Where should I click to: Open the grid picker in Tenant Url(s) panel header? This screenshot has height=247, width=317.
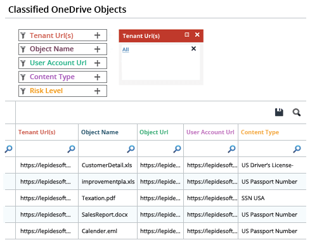point(187,35)
